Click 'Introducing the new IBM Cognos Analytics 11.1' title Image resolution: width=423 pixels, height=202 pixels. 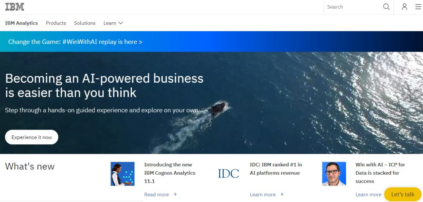click(x=170, y=173)
